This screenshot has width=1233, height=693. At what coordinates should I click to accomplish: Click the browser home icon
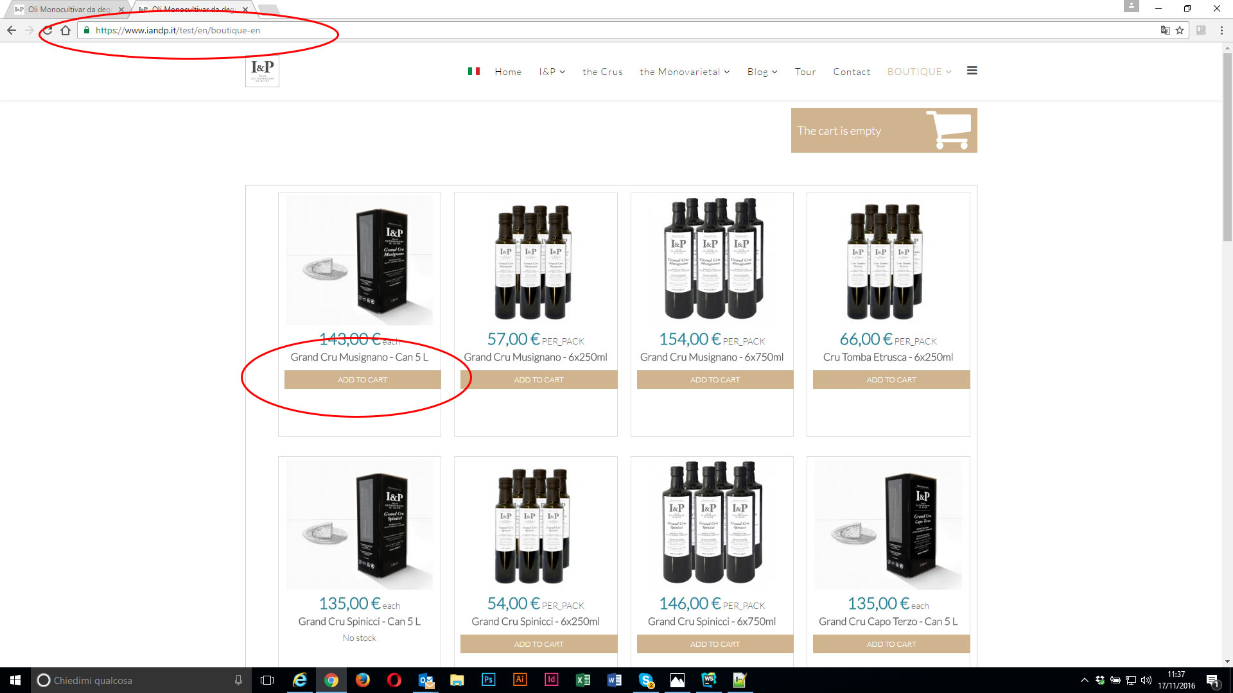click(66, 30)
